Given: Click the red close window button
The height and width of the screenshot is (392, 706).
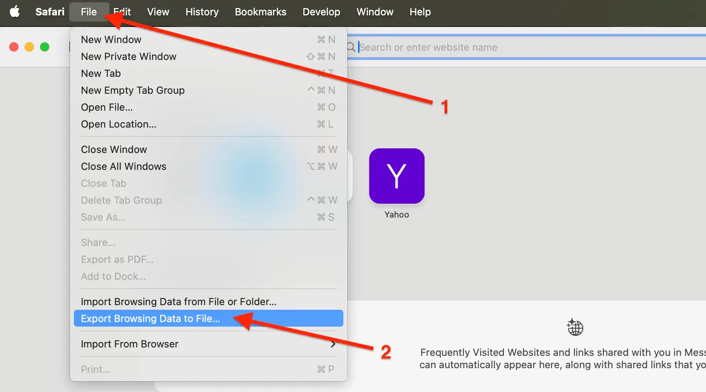Looking at the screenshot, I should click(x=14, y=47).
